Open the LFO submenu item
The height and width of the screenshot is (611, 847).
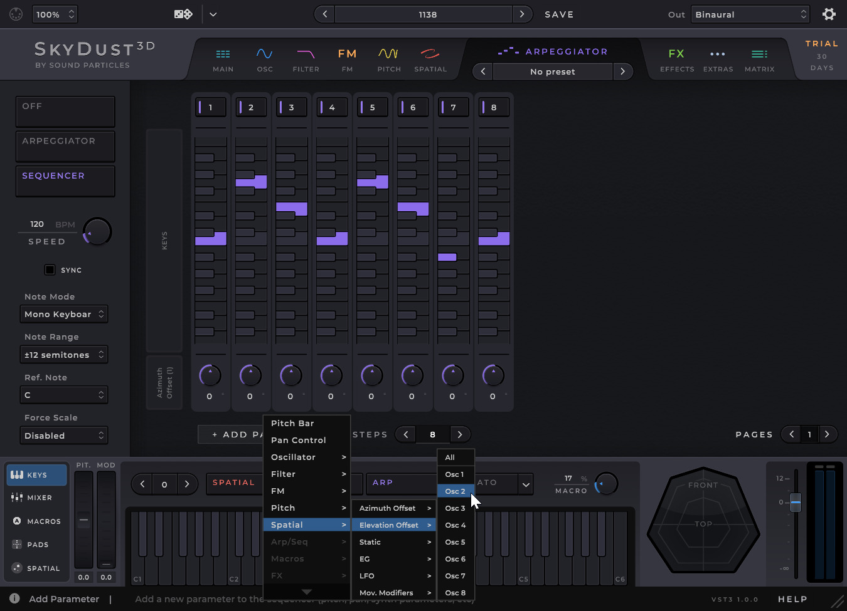point(394,576)
